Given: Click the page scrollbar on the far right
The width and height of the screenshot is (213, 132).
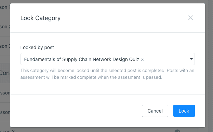Looking at the screenshot, I should (x=211, y=66).
